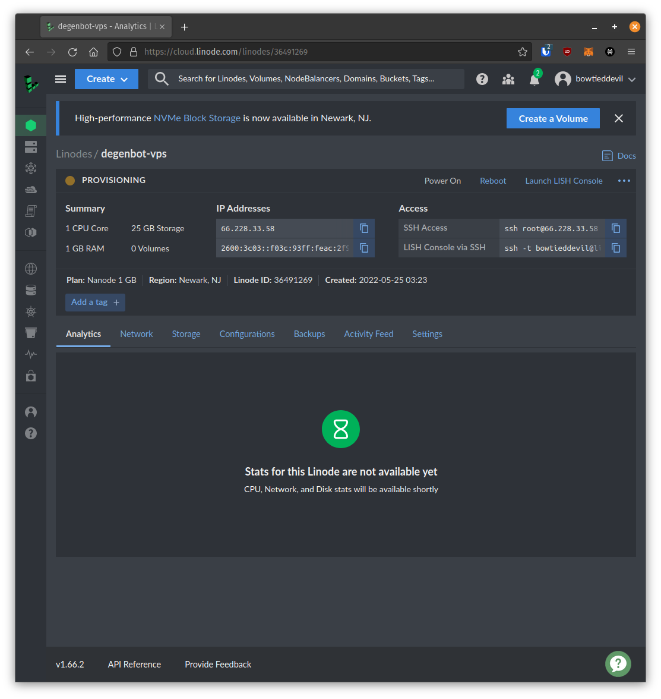Viewport: 661px width, 699px height.
Task: Click the browser URL address bar
Action: click(319, 52)
